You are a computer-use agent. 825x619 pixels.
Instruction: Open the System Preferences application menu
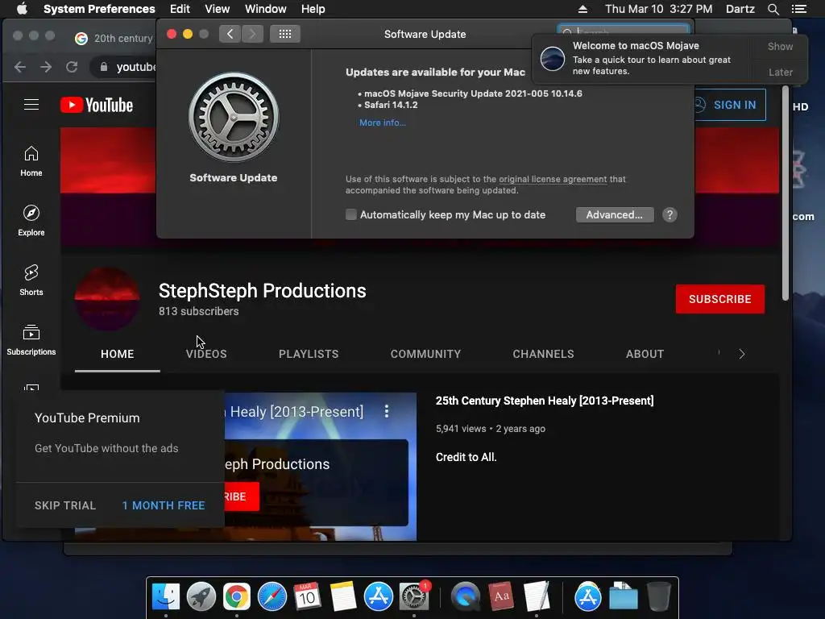pyautogui.click(x=99, y=9)
